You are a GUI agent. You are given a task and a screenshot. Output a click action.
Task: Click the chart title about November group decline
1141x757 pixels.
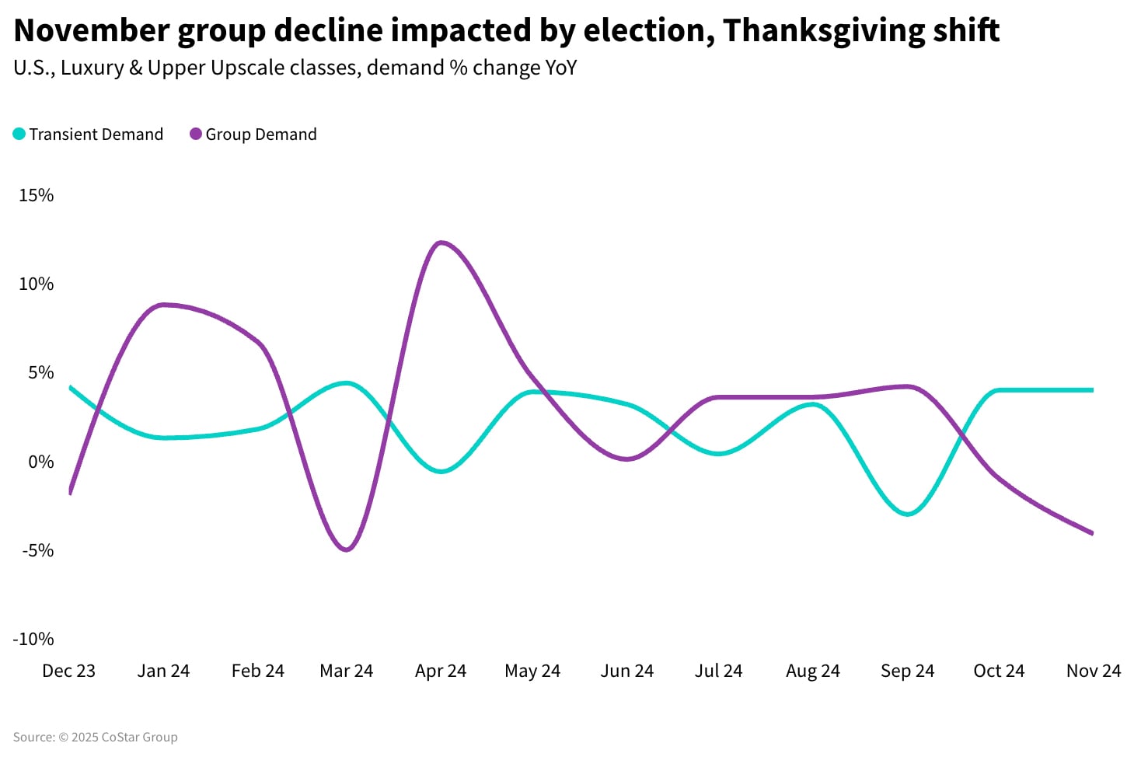tap(506, 31)
